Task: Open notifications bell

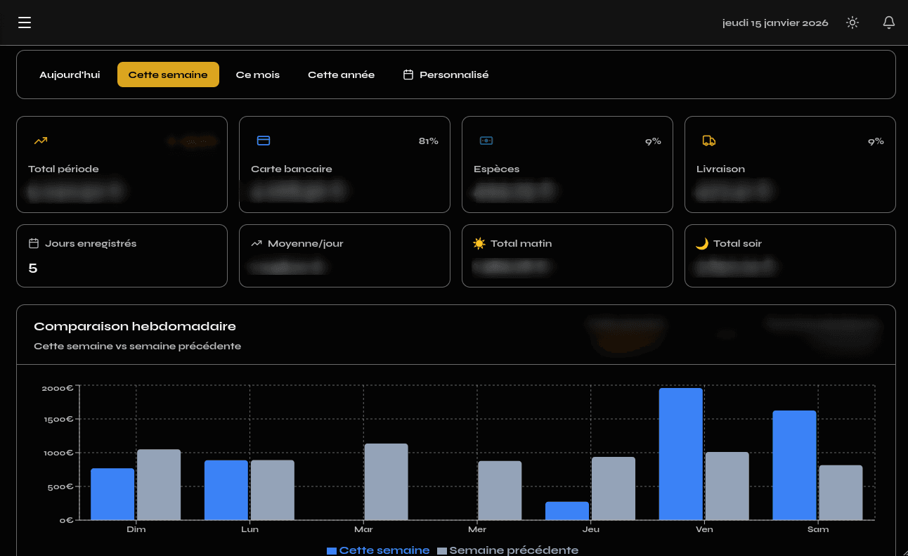Action: [889, 23]
